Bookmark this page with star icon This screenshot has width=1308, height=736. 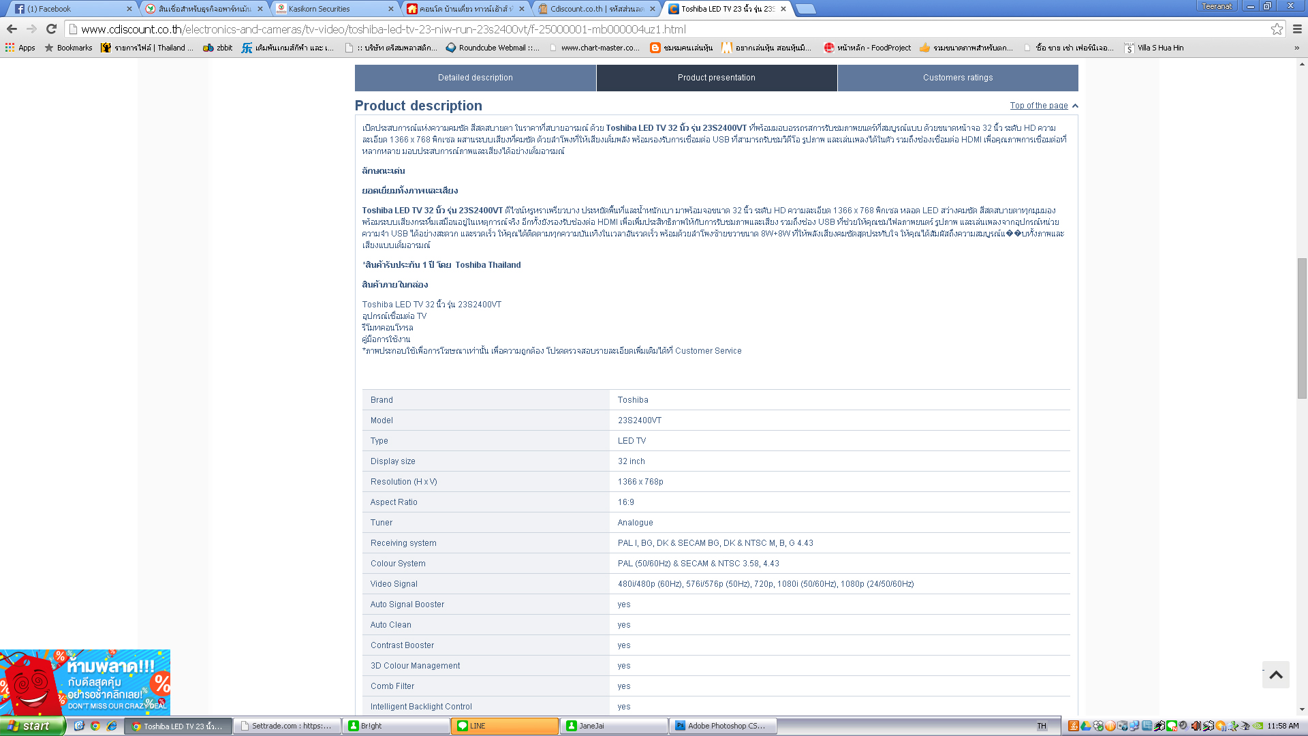tap(1277, 29)
